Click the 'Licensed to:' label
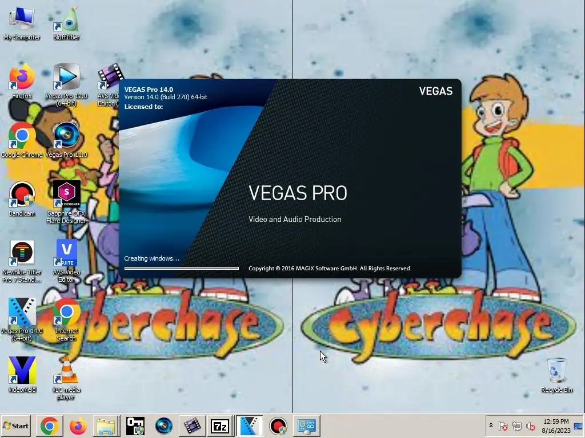 point(143,107)
